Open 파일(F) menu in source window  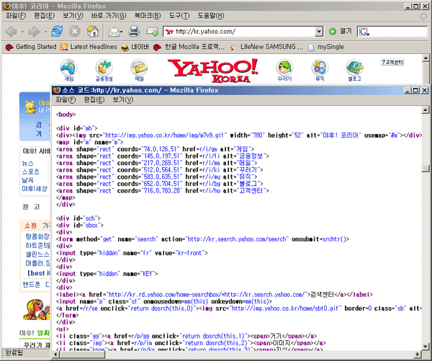pyautogui.click(x=66, y=99)
